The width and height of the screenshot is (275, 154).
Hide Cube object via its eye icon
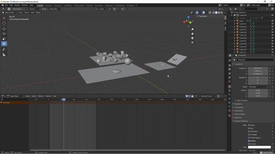(272, 21)
